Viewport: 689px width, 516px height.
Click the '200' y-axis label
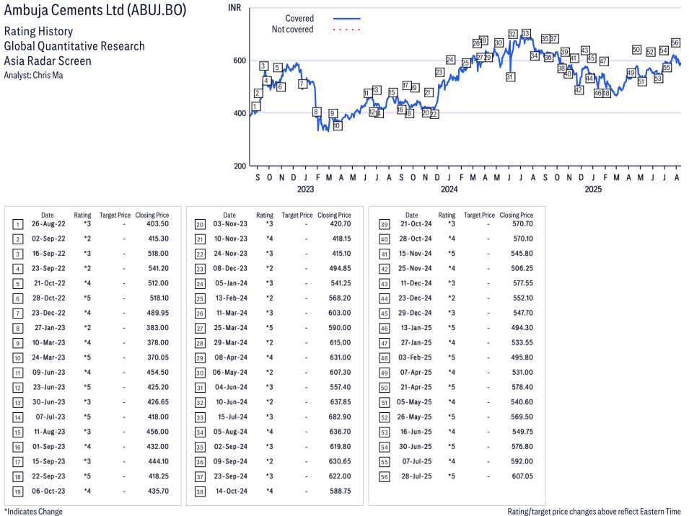coord(240,166)
